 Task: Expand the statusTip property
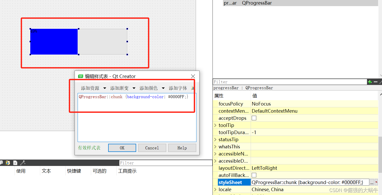click(x=215, y=139)
